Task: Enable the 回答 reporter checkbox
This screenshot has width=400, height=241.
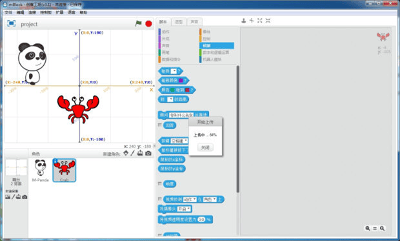Action: pos(160,125)
